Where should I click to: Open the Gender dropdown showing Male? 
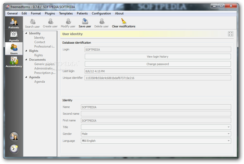(156, 134)
